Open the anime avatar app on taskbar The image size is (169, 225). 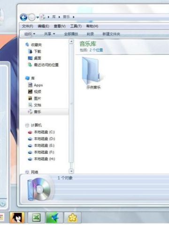coord(17,217)
